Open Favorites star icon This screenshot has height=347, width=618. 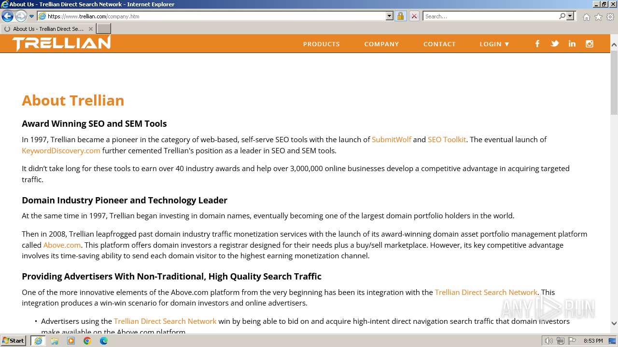tap(598, 17)
